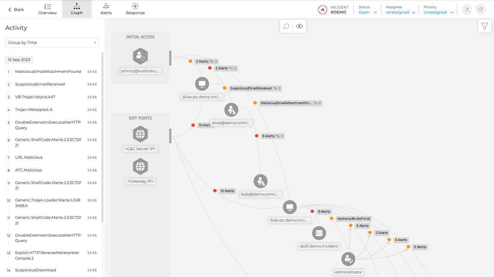Select the C&C Server IP exit point node

pos(140,134)
